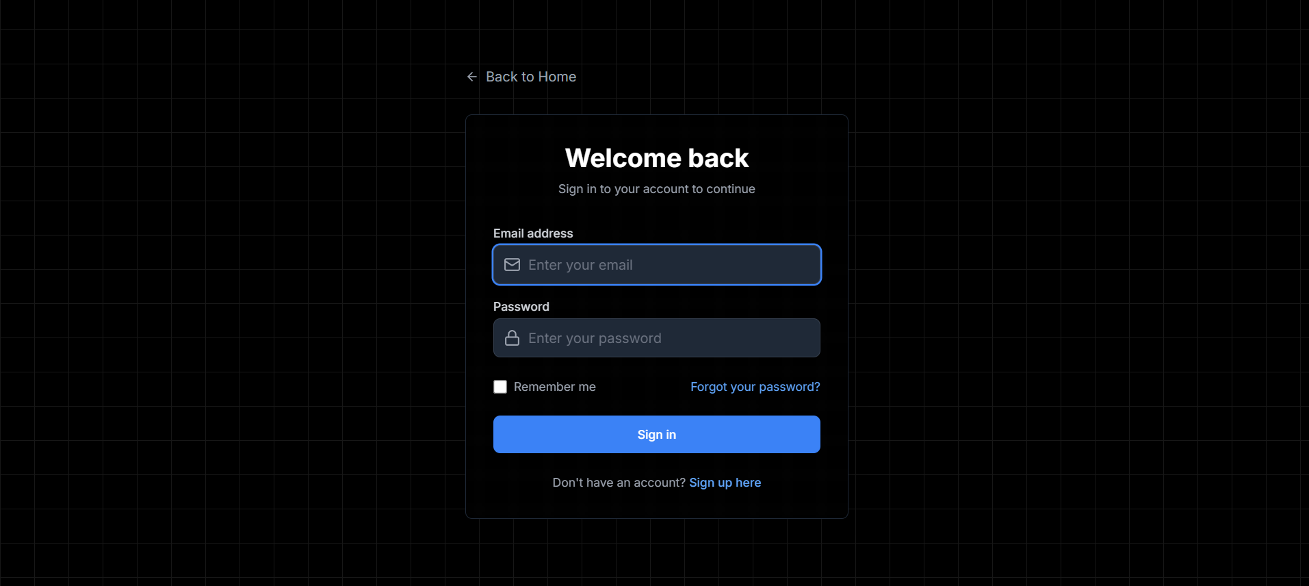The height and width of the screenshot is (586, 1309).
Task: Focus the 'Enter your password' input field
Action: pos(656,337)
